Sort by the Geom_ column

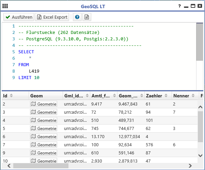pos(142,96)
